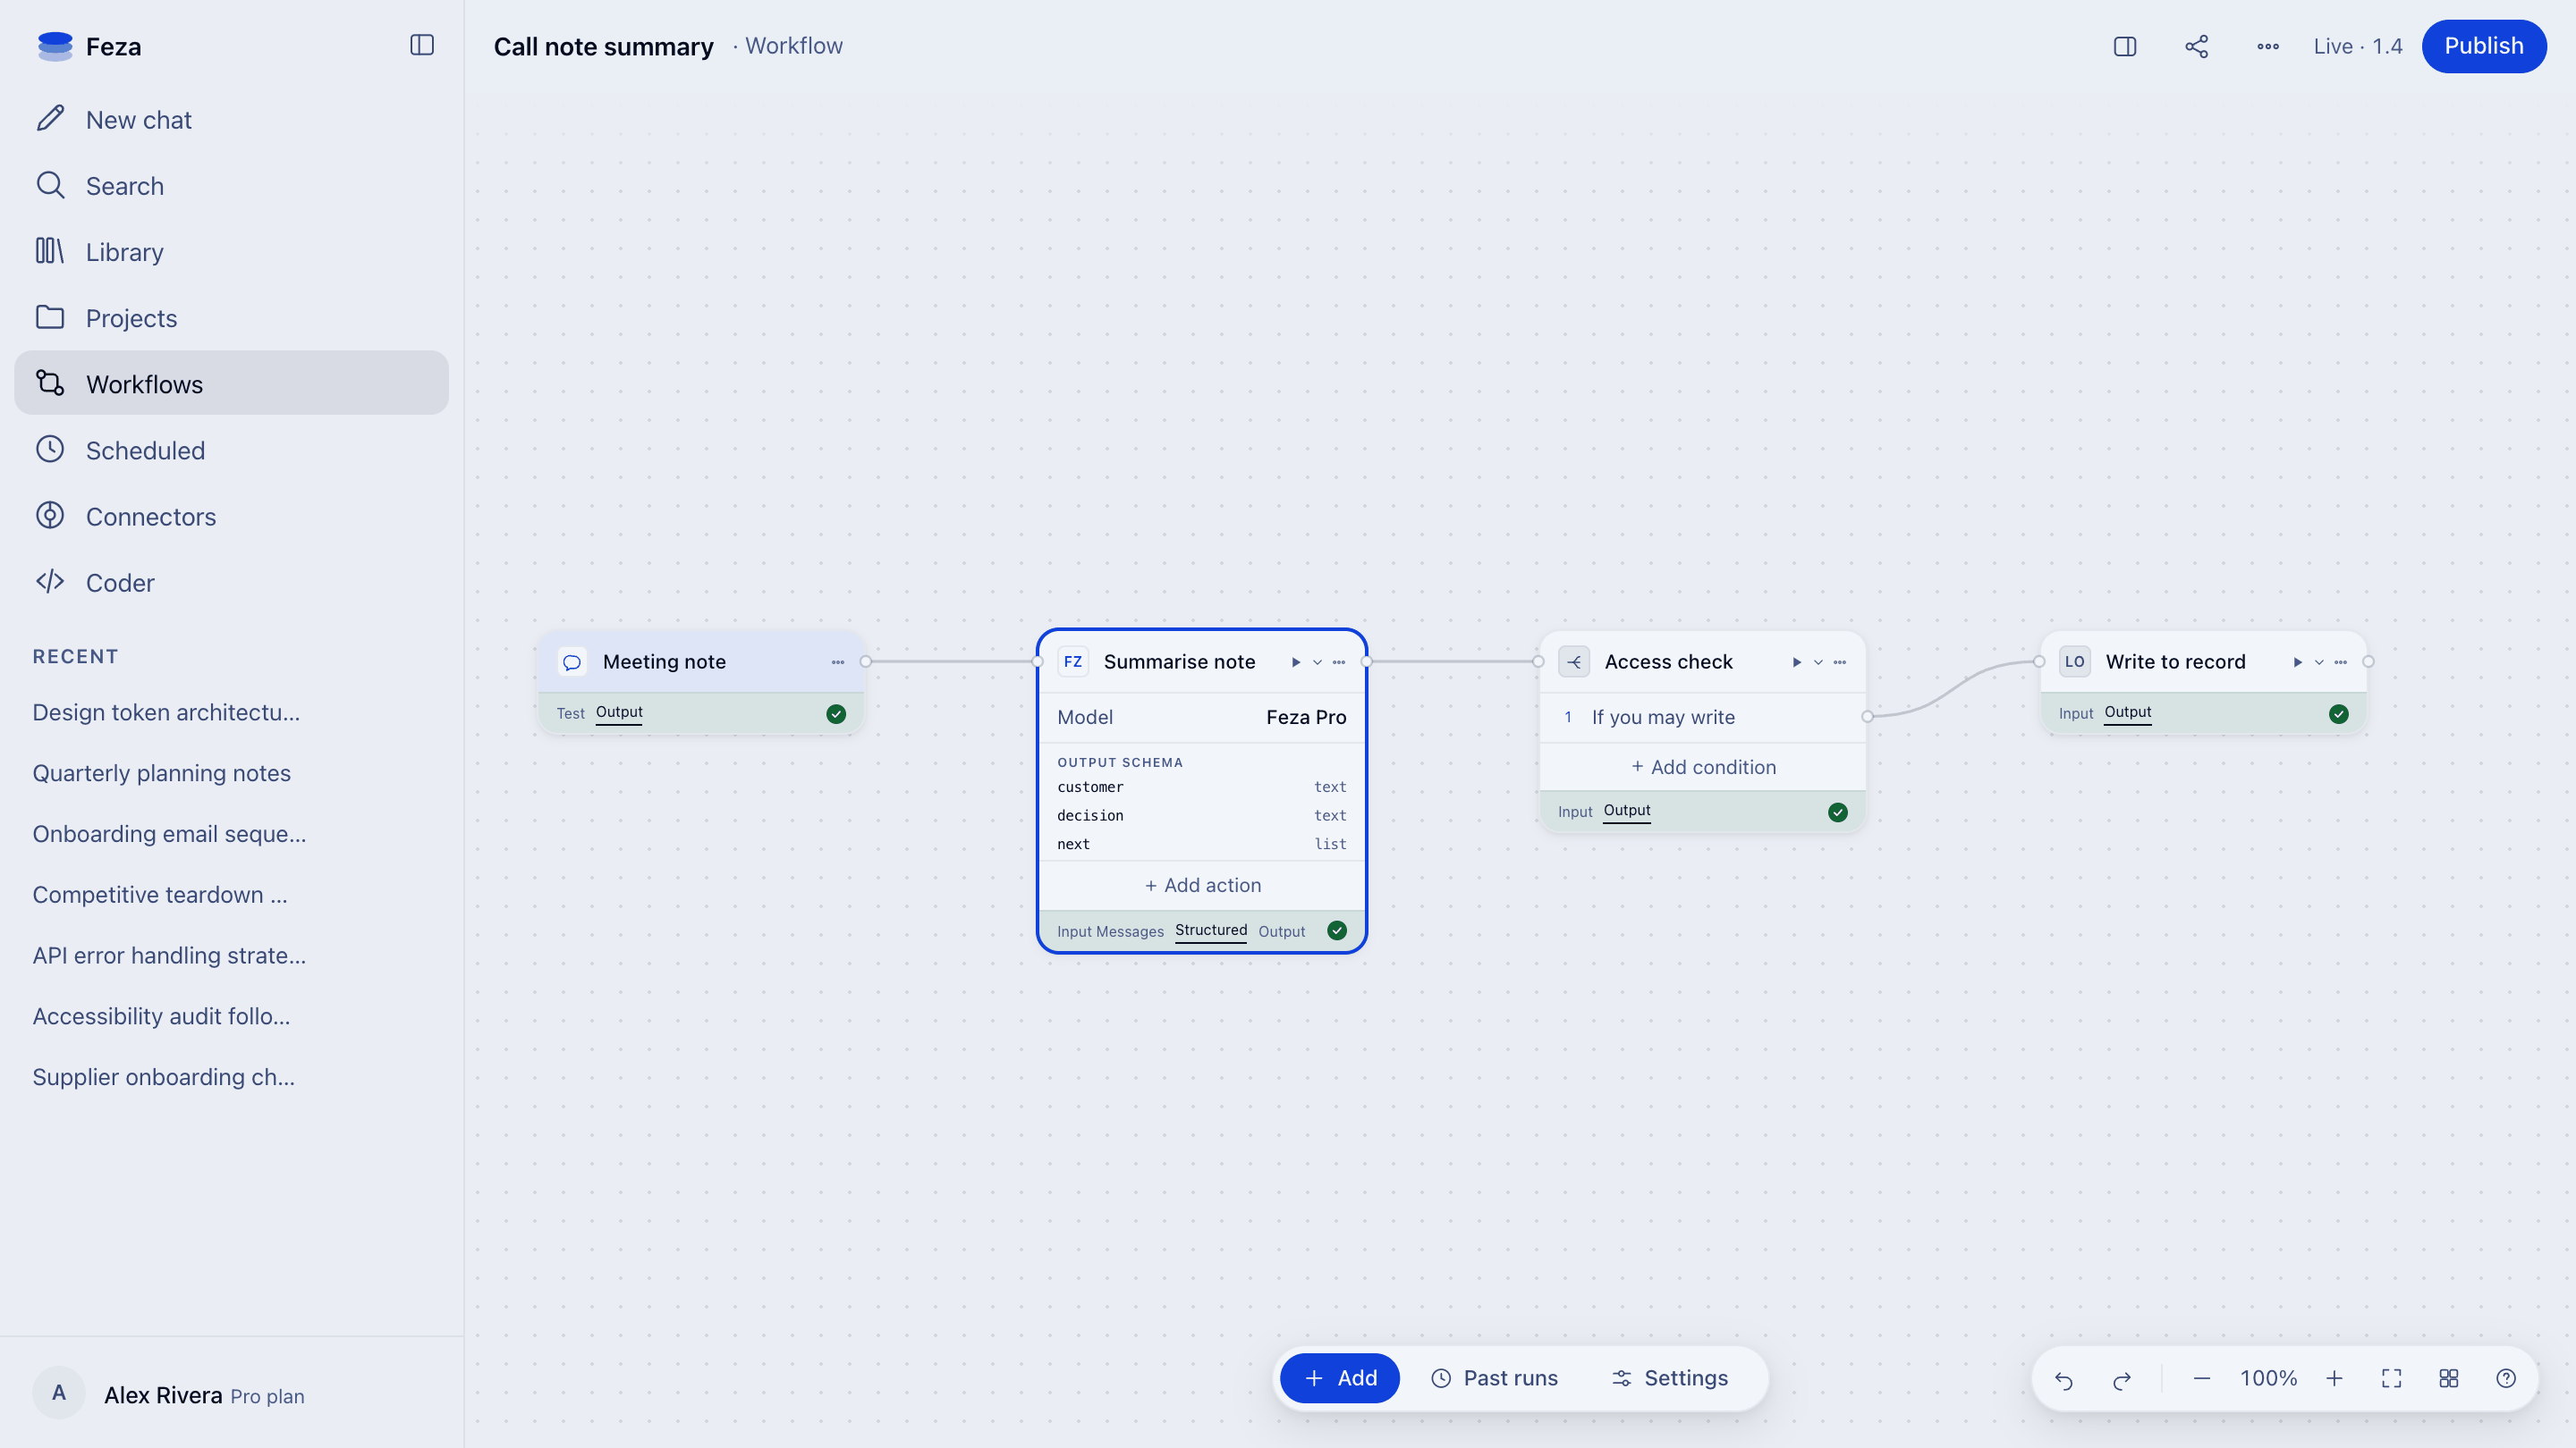
Task: Switch to Meeting note Test tab
Action: [570, 713]
